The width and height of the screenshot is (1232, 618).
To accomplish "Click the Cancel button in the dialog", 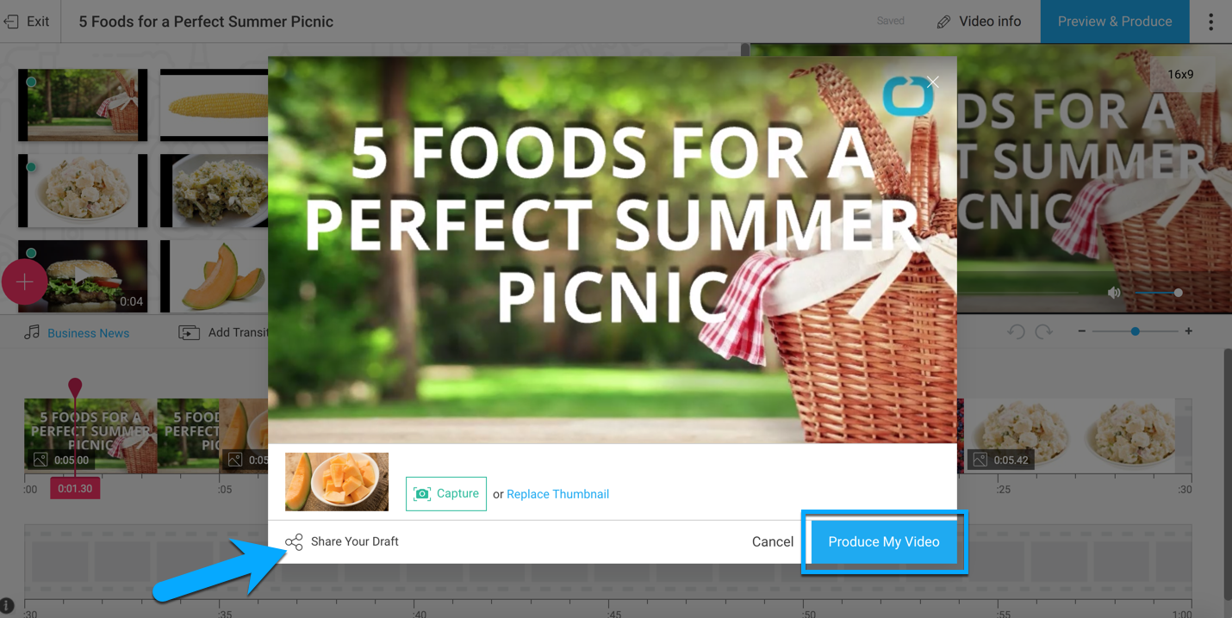I will [x=773, y=541].
